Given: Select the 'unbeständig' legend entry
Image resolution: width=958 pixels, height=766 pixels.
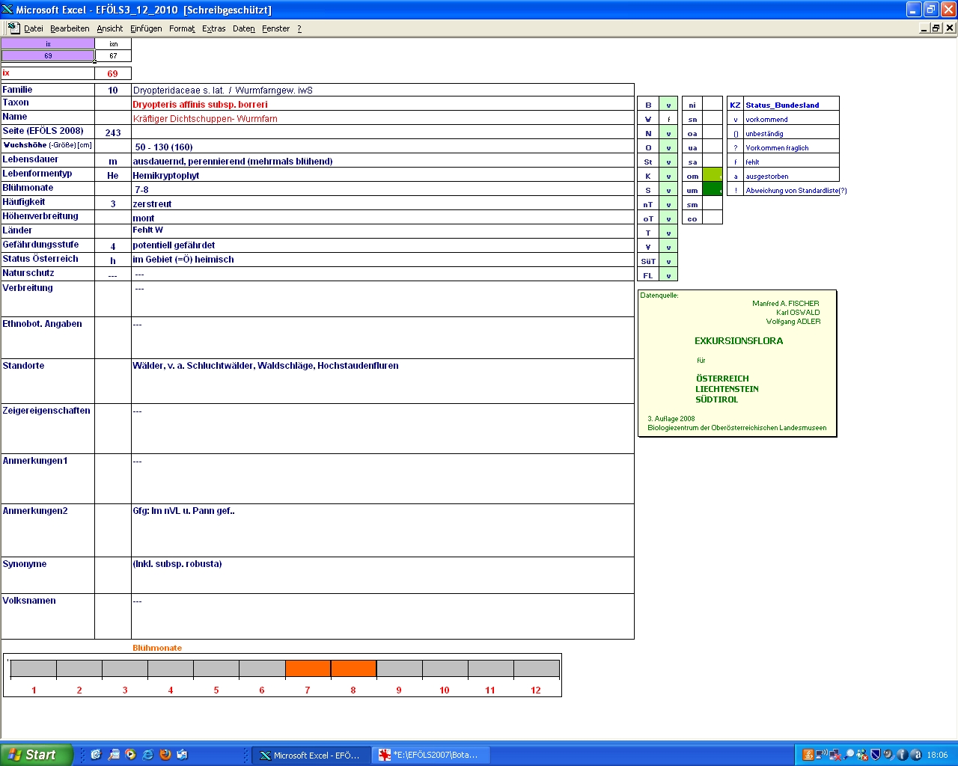Looking at the screenshot, I should [x=791, y=133].
